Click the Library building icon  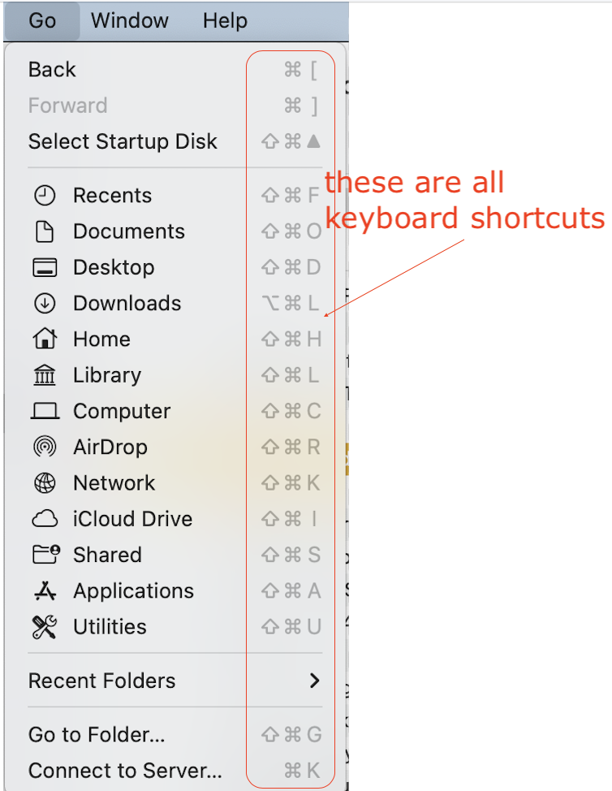pyautogui.click(x=45, y=375)
